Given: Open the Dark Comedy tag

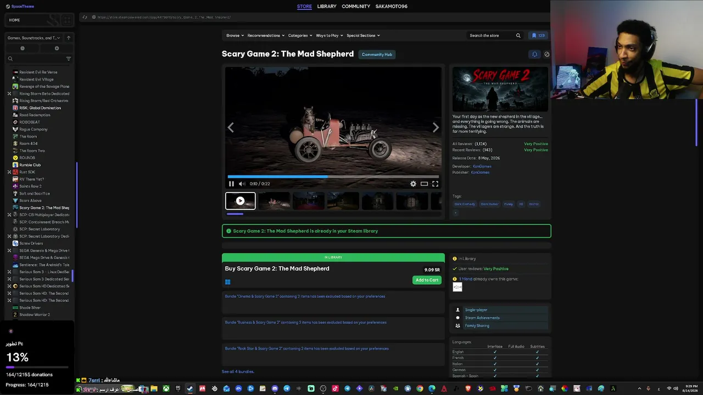Looking at the screenshot, I should 465,204.
